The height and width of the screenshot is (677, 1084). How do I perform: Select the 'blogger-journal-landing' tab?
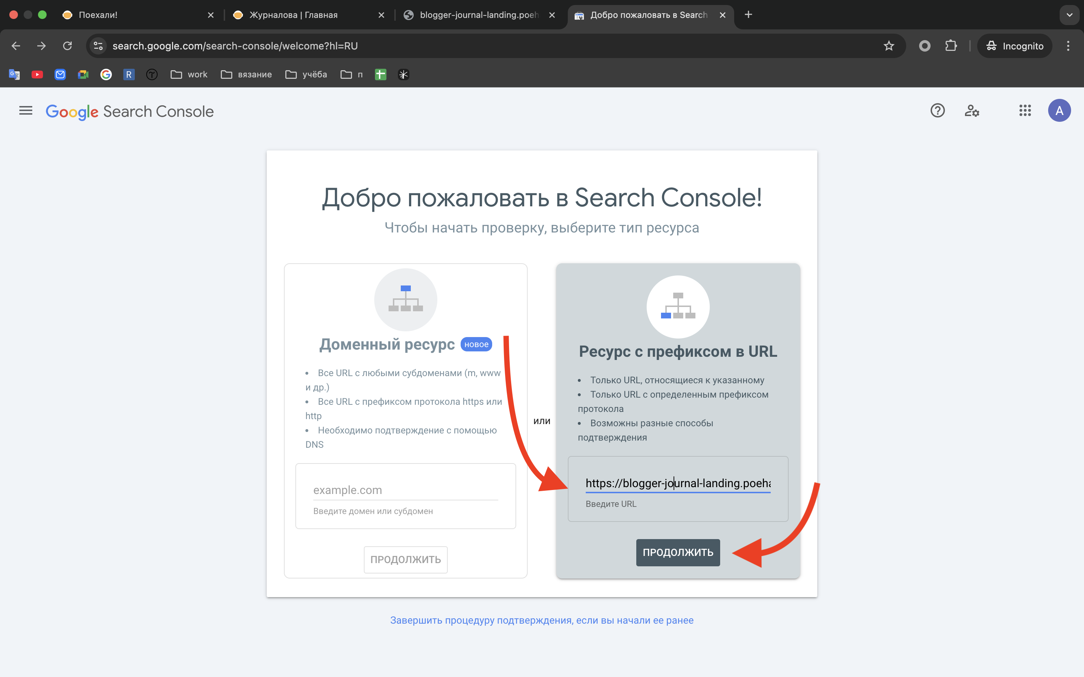(x=475, y=15)
